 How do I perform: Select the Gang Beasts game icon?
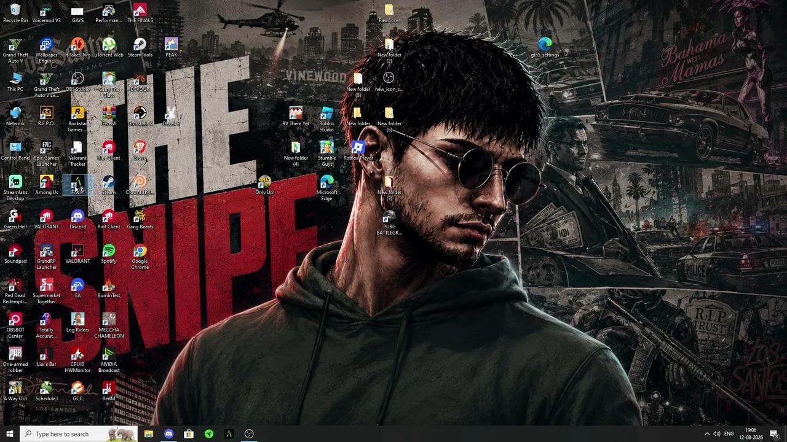pyautogui.click(x=140, y=220)
